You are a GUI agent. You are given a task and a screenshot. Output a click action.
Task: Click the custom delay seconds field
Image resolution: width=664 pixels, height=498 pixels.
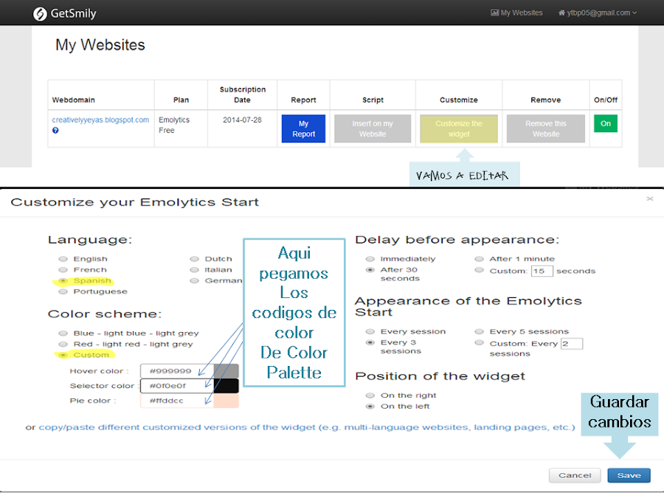coord(542,271)
